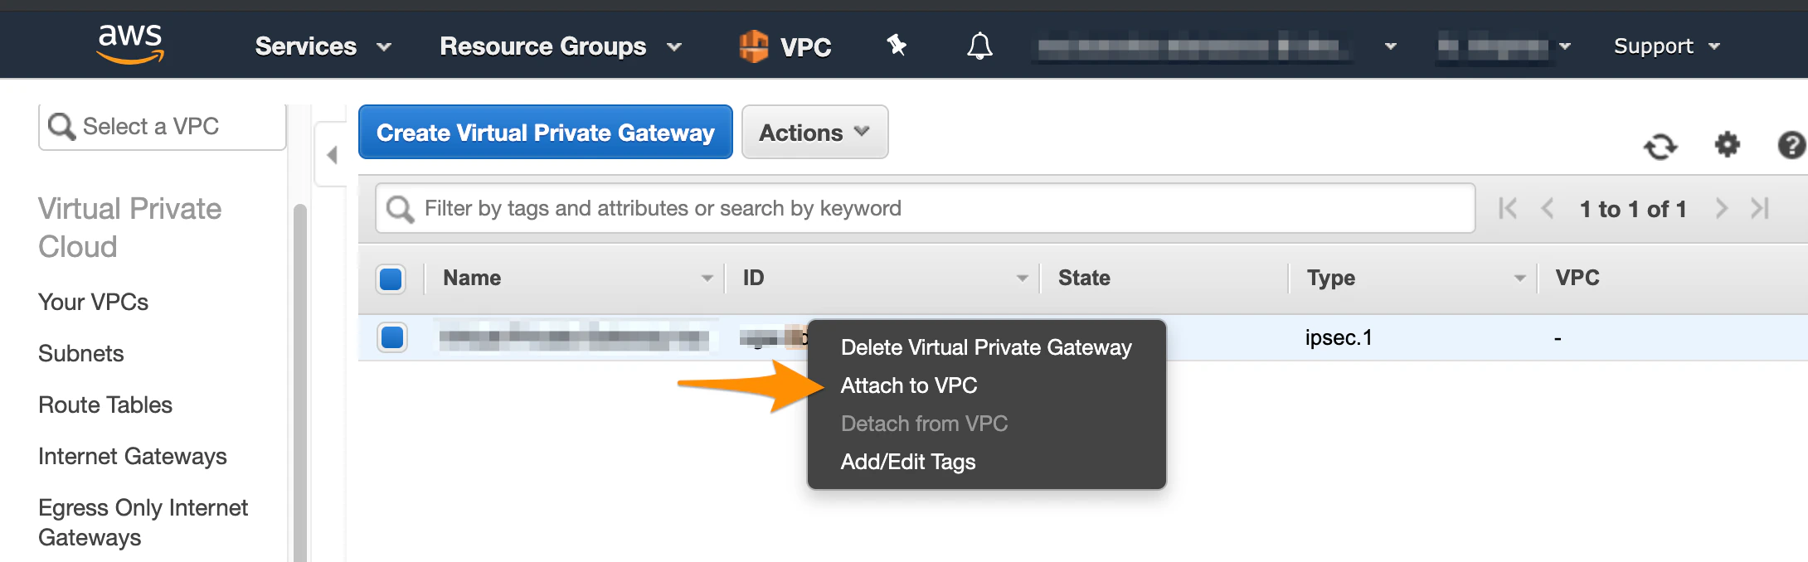Open notifications via bell icon

tap(979, 46)
